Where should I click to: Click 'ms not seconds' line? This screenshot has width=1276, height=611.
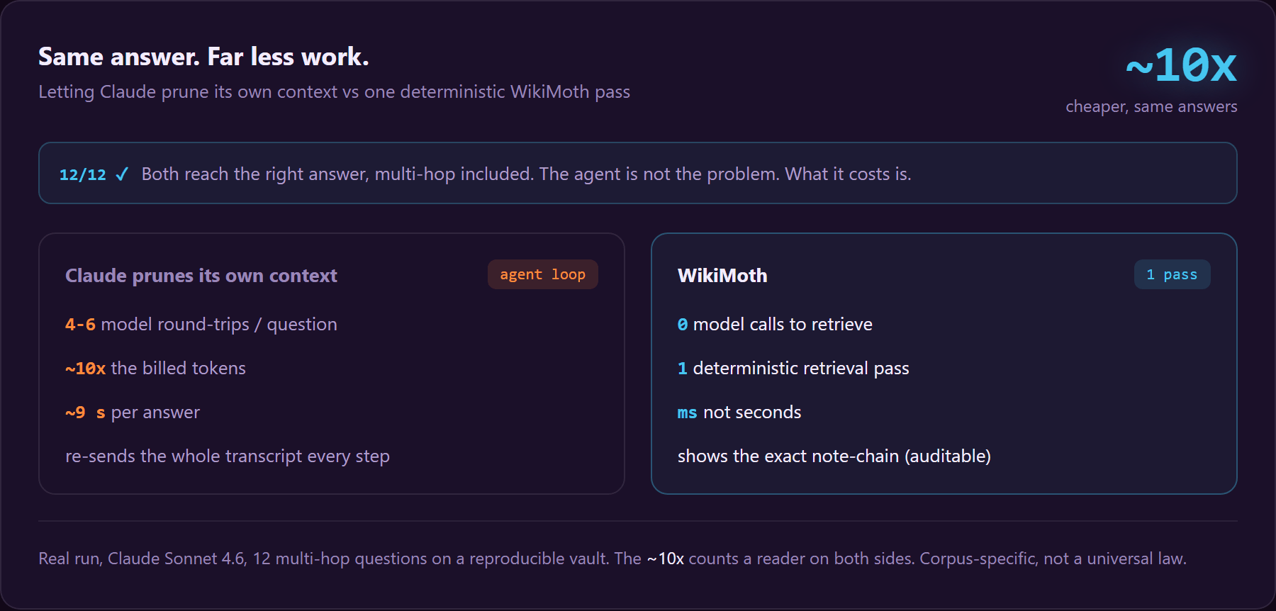739,413
